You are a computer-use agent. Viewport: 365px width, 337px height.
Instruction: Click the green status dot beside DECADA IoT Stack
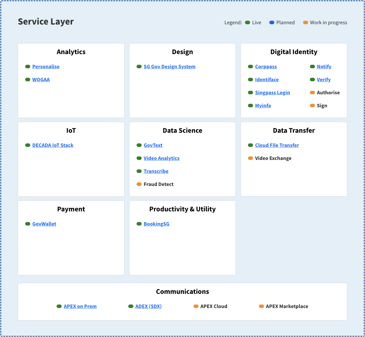point(27,145)
